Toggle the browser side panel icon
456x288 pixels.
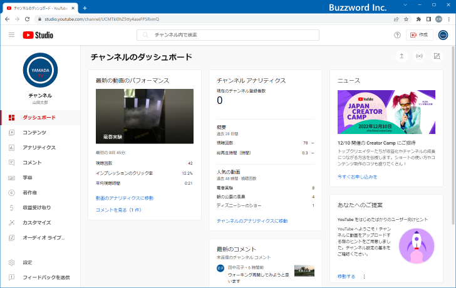[x=428, y=19]
